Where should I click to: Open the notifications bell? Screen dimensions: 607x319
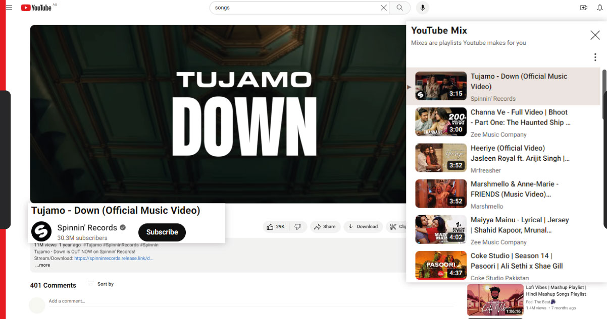tap(600, 8)
